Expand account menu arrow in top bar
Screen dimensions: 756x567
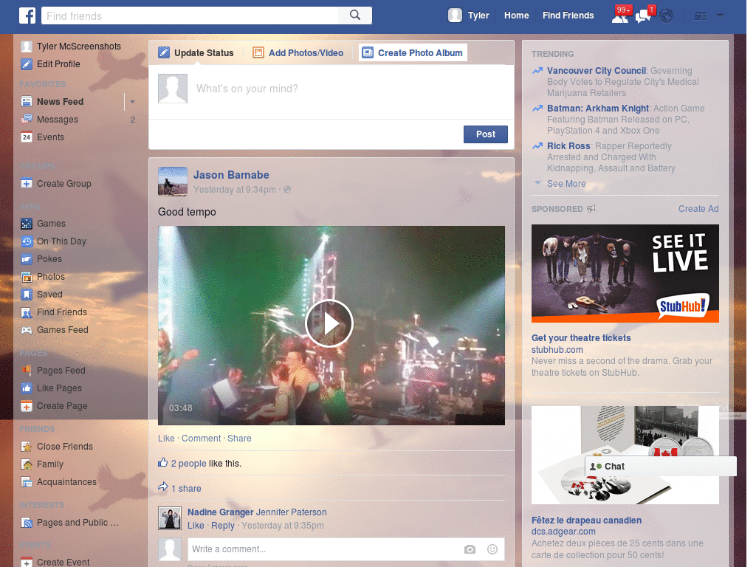(720, 16)
